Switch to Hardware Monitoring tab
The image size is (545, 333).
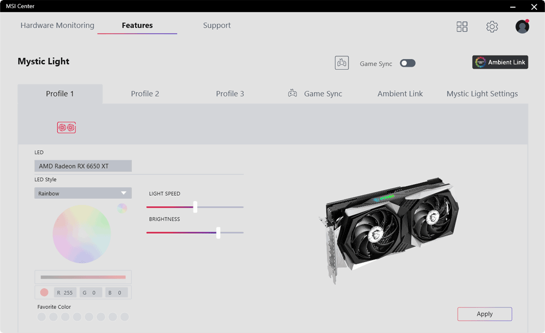point(57,26)
